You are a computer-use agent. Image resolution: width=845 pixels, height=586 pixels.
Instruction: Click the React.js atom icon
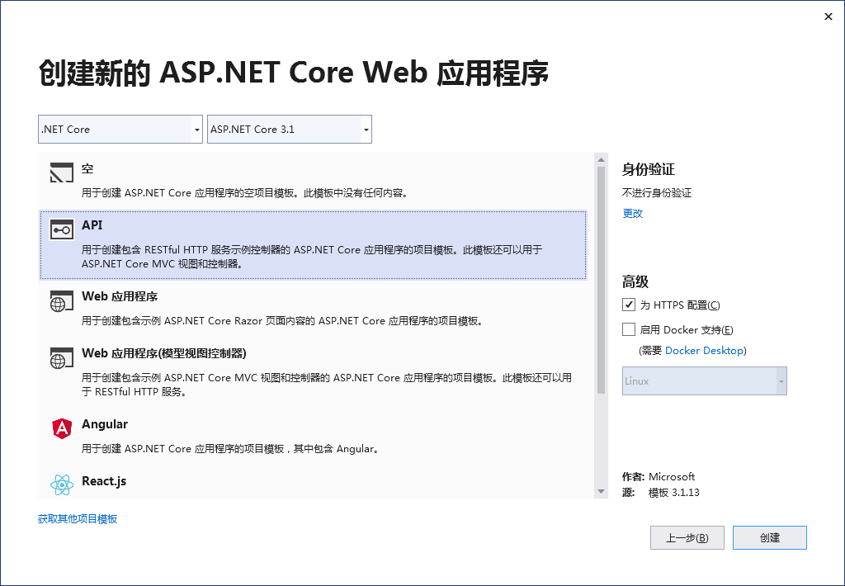pyautogui.click(x=62, y=484)
